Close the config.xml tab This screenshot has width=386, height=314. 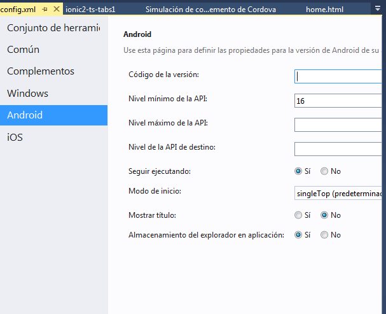[x=57, y=10]
